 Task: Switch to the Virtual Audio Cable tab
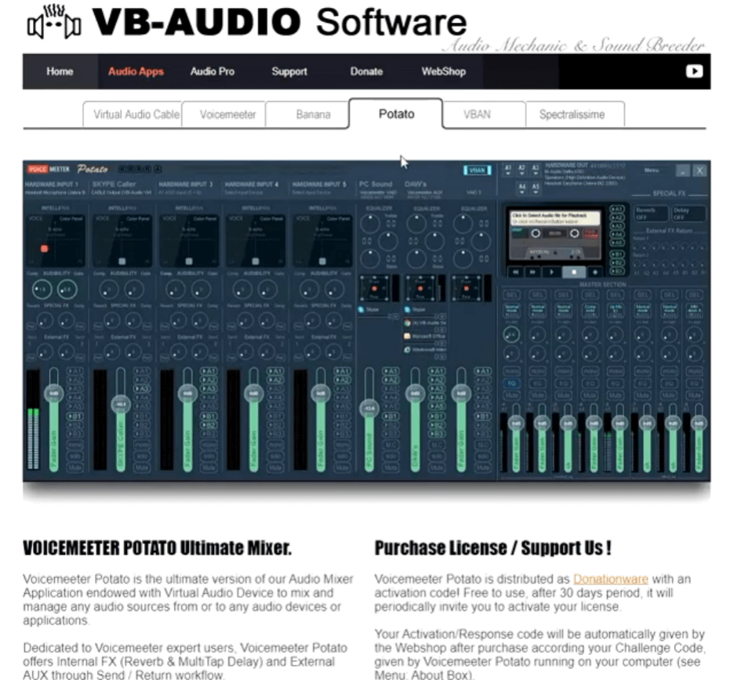pyautogui.click(x=133, y=114)
